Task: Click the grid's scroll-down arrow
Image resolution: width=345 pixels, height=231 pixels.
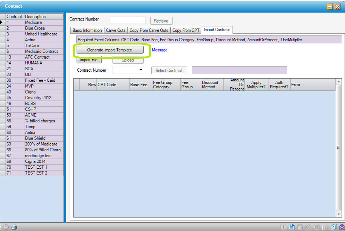Action: click(339, 214)
